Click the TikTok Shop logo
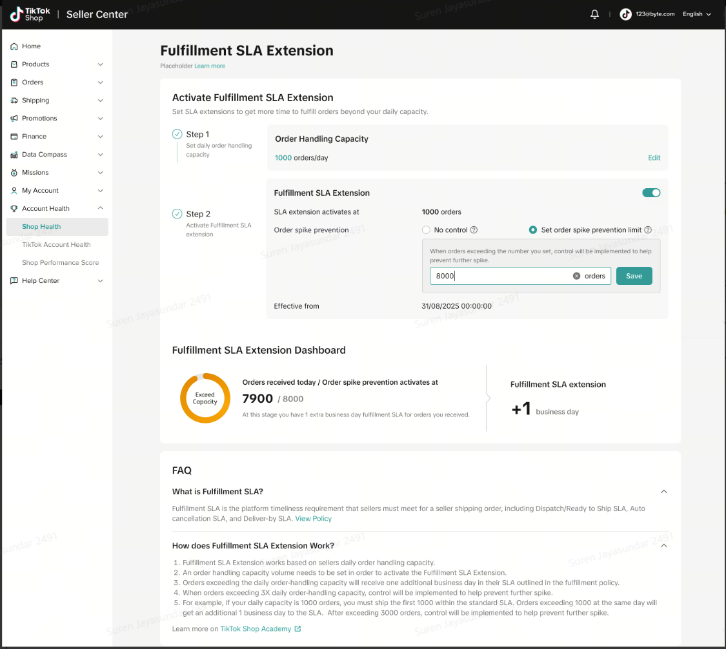 [x=30, y=14]
